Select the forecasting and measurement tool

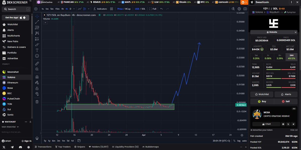(x=37, y=39)
